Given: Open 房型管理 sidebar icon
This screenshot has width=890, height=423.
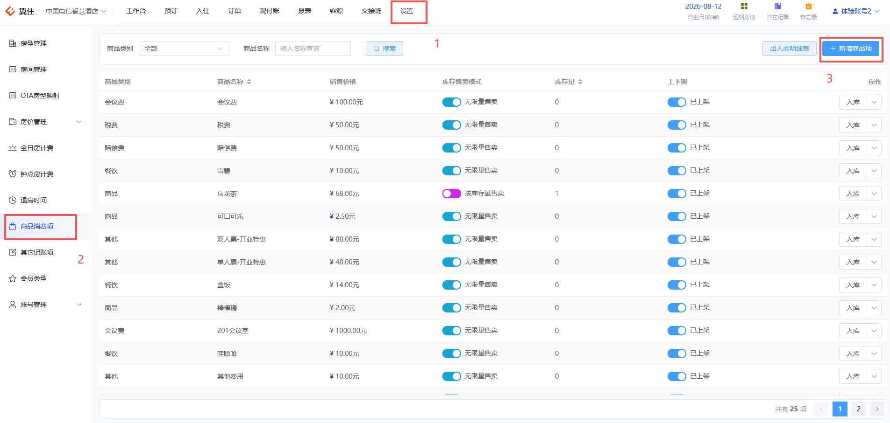Looking at the screenshot, I should point(13,43).
